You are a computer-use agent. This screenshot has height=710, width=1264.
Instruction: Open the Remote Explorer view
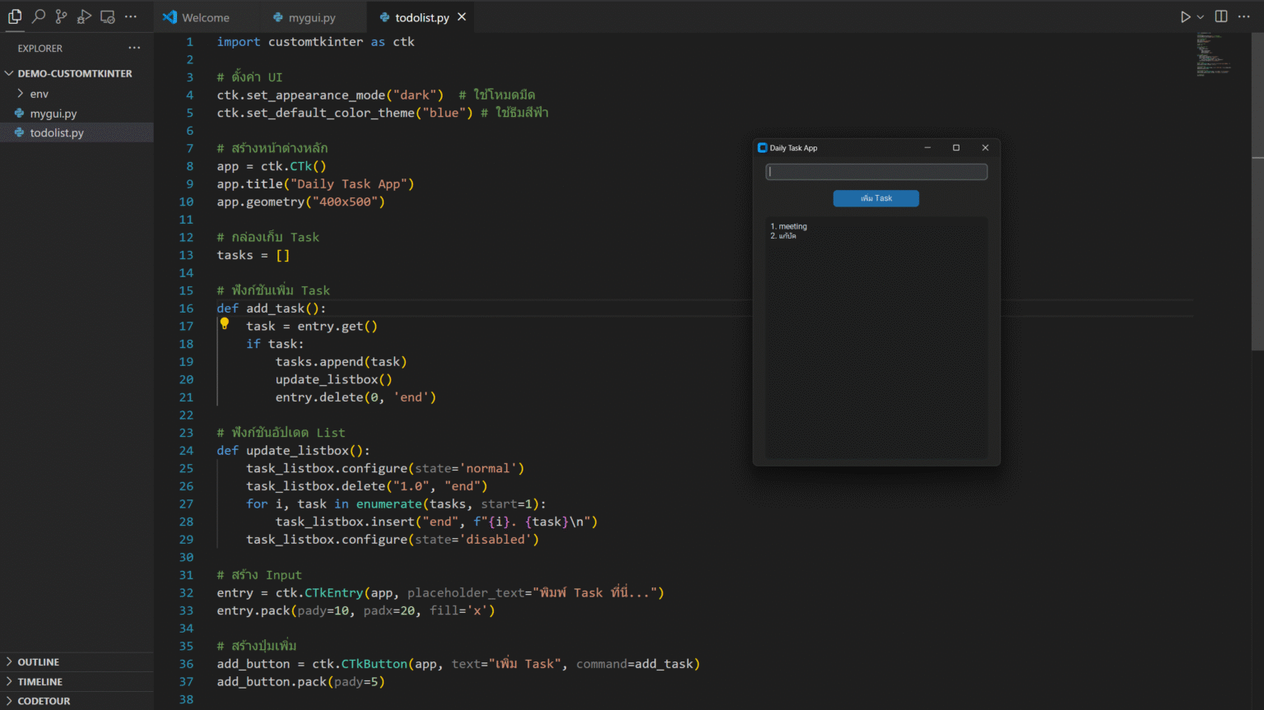[107, 16]
